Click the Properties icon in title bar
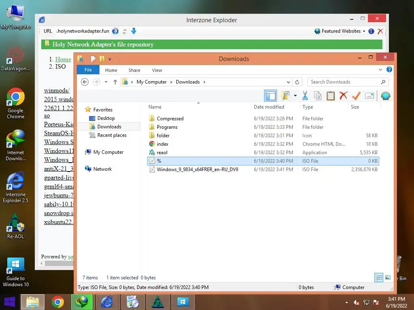The width and height of the screenshot is (414, 310). [x=93, y=59]
